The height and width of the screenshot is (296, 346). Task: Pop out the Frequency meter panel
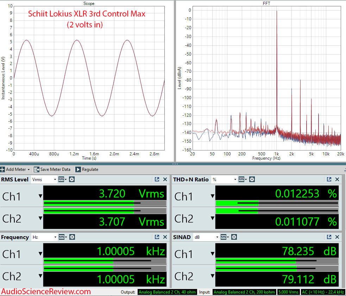click(x=157, y=237)
